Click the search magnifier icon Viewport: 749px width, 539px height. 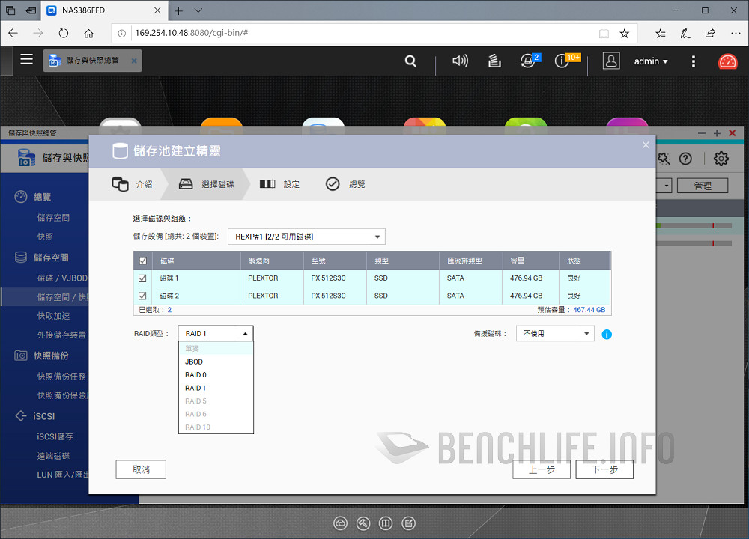(410, 61)
